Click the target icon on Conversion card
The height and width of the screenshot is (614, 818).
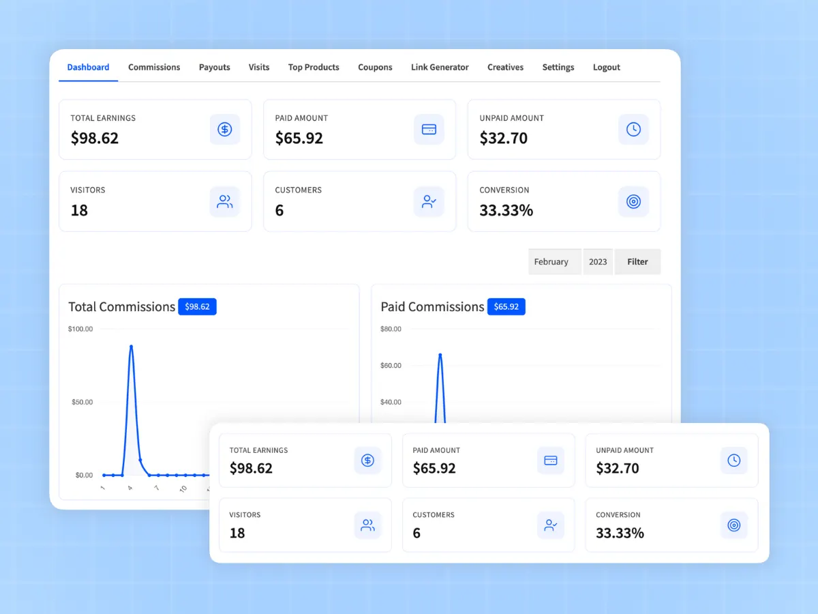point(633,201)
